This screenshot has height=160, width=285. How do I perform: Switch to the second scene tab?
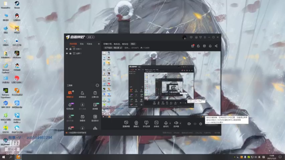[82, 44]
